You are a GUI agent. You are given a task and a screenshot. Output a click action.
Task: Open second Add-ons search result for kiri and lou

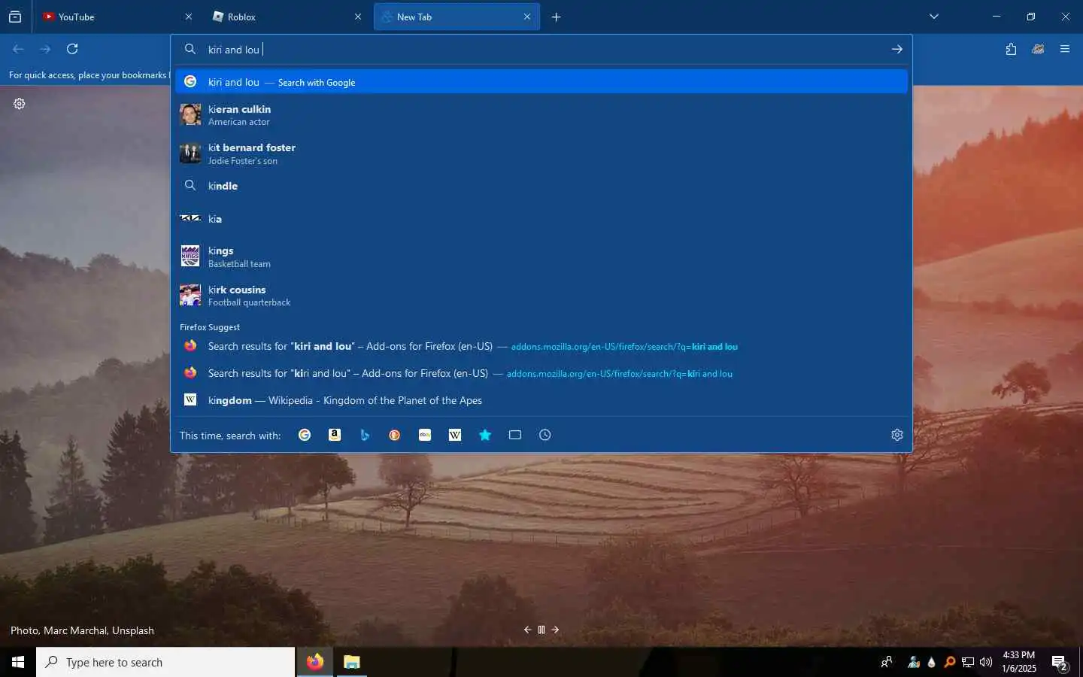(541, 373)
